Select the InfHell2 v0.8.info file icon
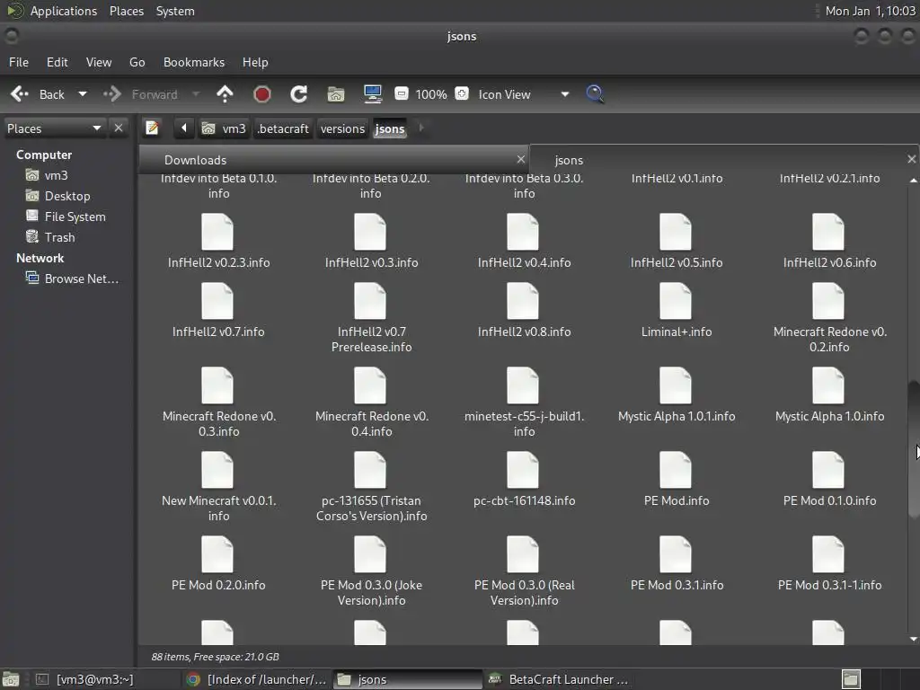This screenshot has width=920, height=690. click(523, 302)
